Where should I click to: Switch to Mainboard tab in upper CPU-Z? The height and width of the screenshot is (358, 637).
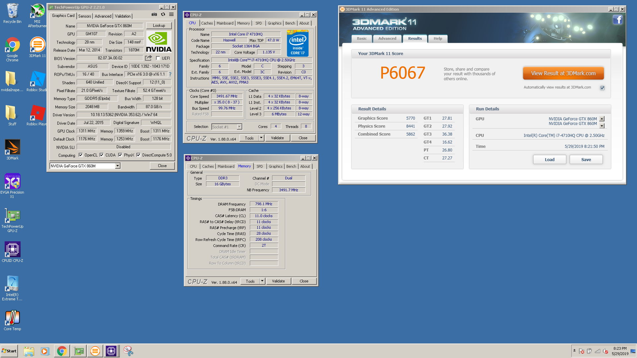tap(225, 23)
